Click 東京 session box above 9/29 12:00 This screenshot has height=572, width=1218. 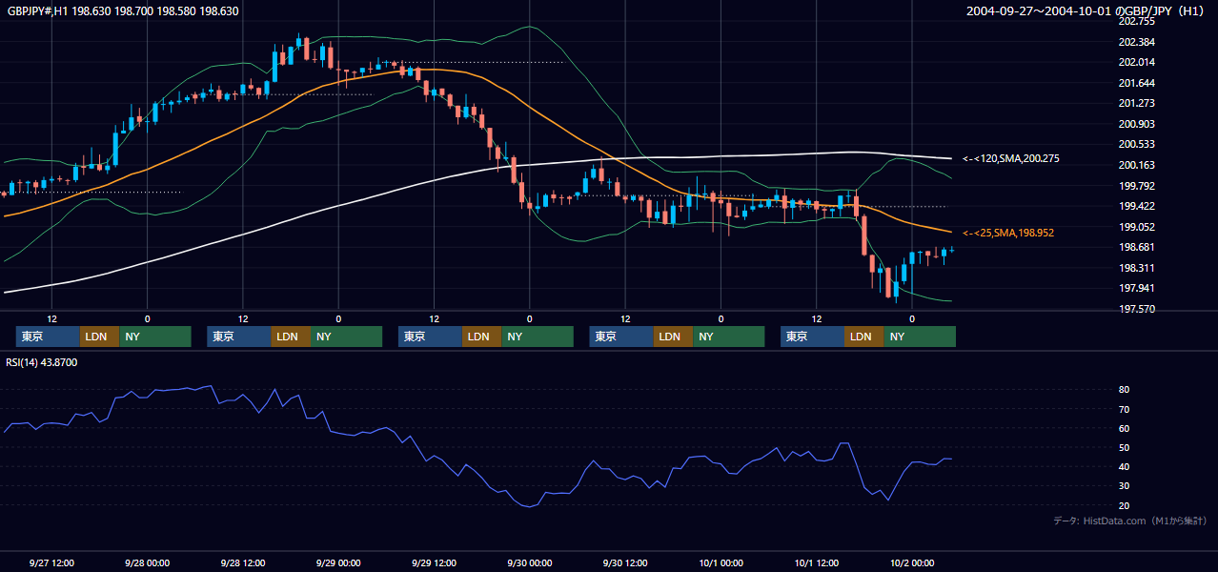pos(431,337)
